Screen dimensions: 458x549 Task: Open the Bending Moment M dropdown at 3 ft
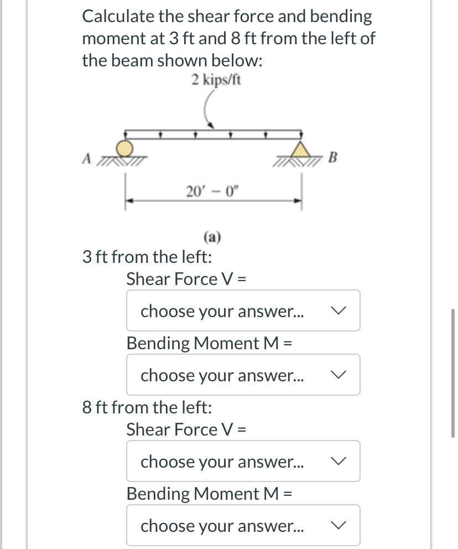pyautogui.click(x=243, y=375)
